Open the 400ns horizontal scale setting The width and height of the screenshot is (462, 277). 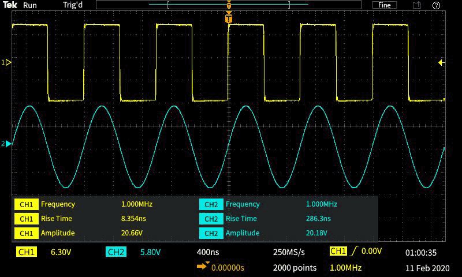(x=208, y=252)
